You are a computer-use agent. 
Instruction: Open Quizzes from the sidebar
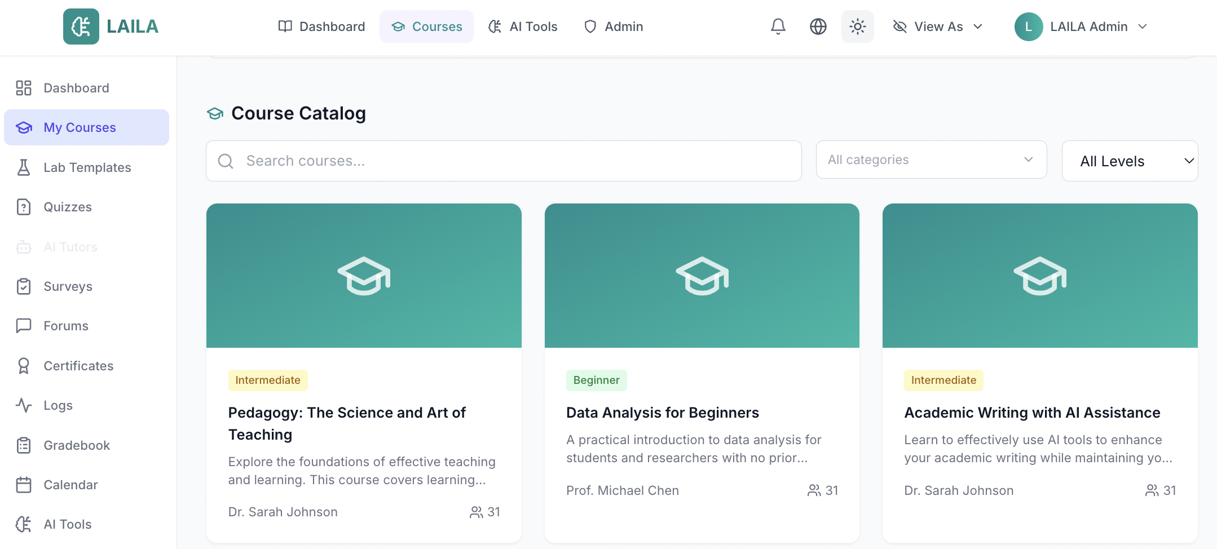67,207
